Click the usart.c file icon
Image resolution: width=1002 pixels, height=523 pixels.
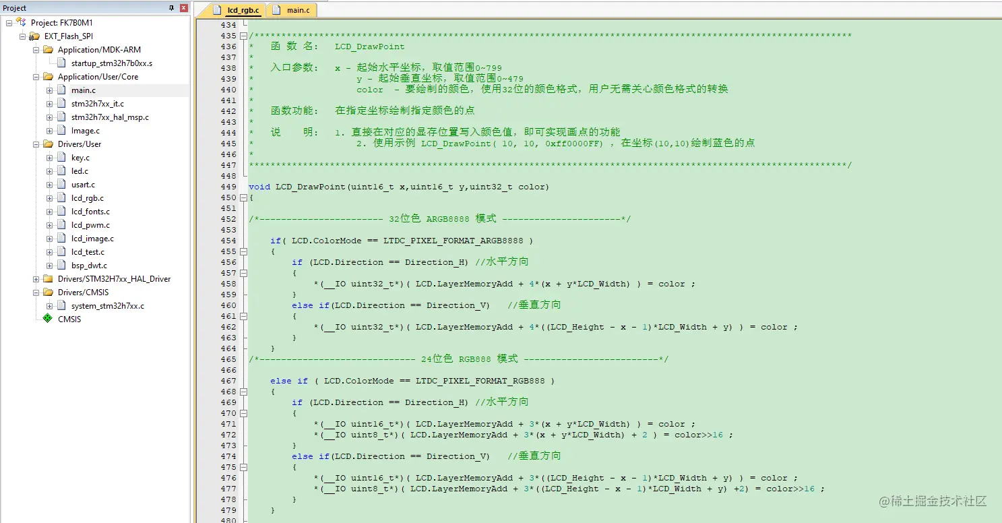point(61,185)
